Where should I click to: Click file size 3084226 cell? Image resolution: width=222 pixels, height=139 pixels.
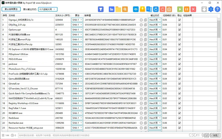click(x=60, y=128)
